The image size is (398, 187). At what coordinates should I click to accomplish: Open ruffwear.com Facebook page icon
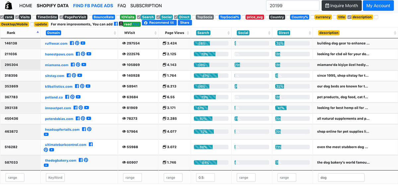click(72, 43)
